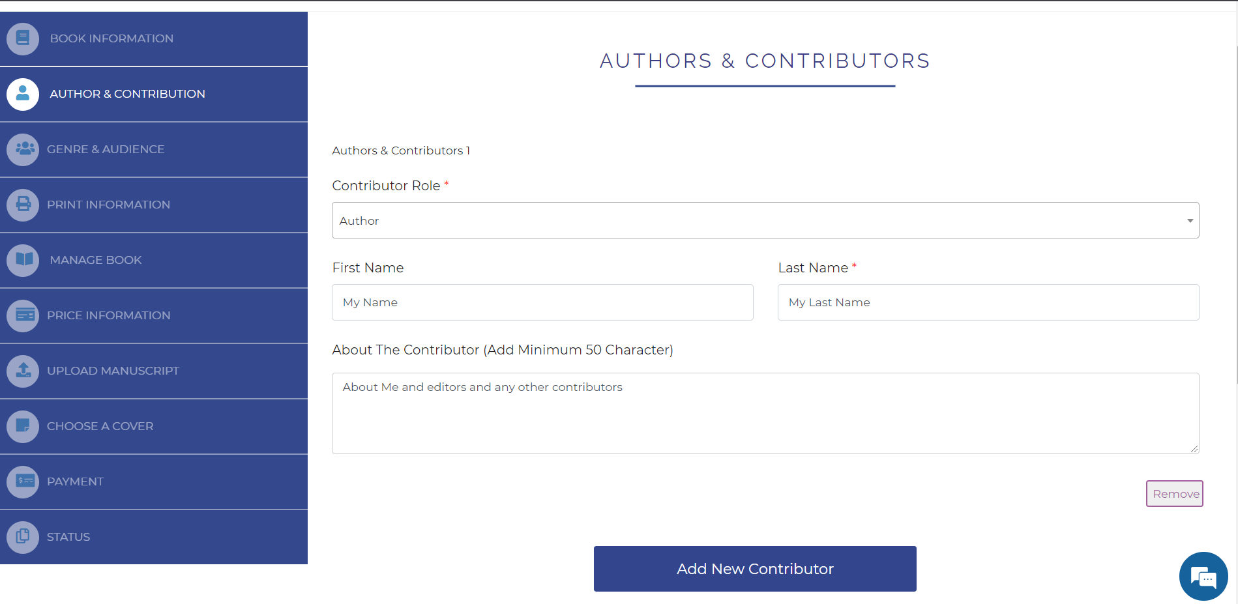Viewport: 1238px width, 604px height.
Task: Click the Author & Contribution person icon
Action: point(23,94)
